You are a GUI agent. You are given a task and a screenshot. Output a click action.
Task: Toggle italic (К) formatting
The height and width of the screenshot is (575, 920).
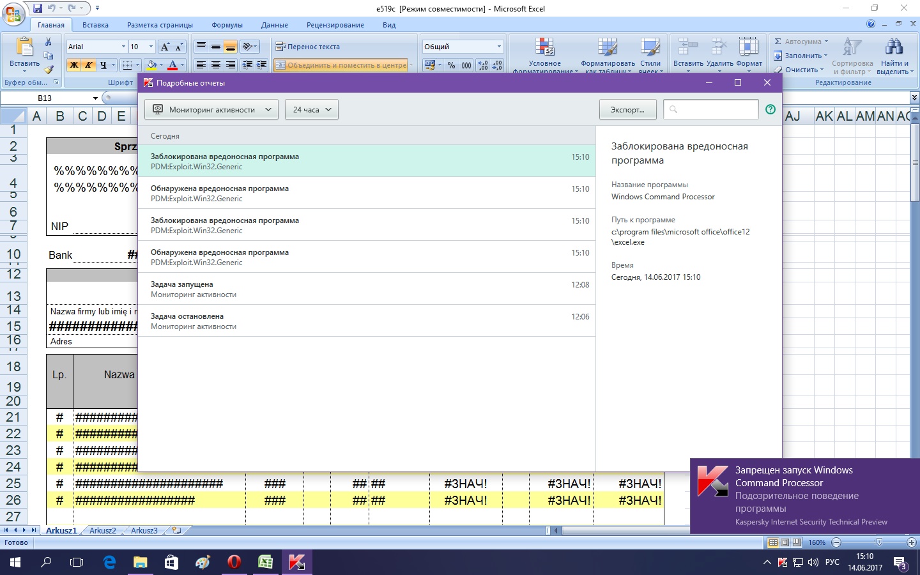pyautogui.click(x=88, y=65)
